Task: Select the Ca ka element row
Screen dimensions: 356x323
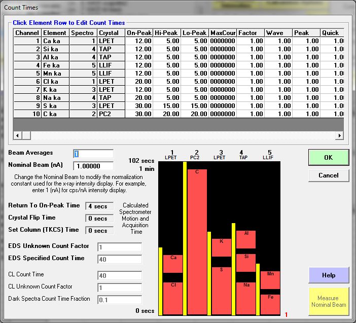Action: point(54,41)
